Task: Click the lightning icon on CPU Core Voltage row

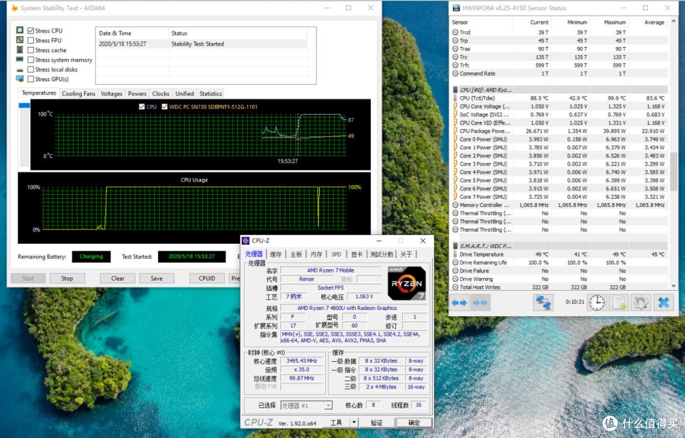Action: pyautogui.click(x=455, y=106)
